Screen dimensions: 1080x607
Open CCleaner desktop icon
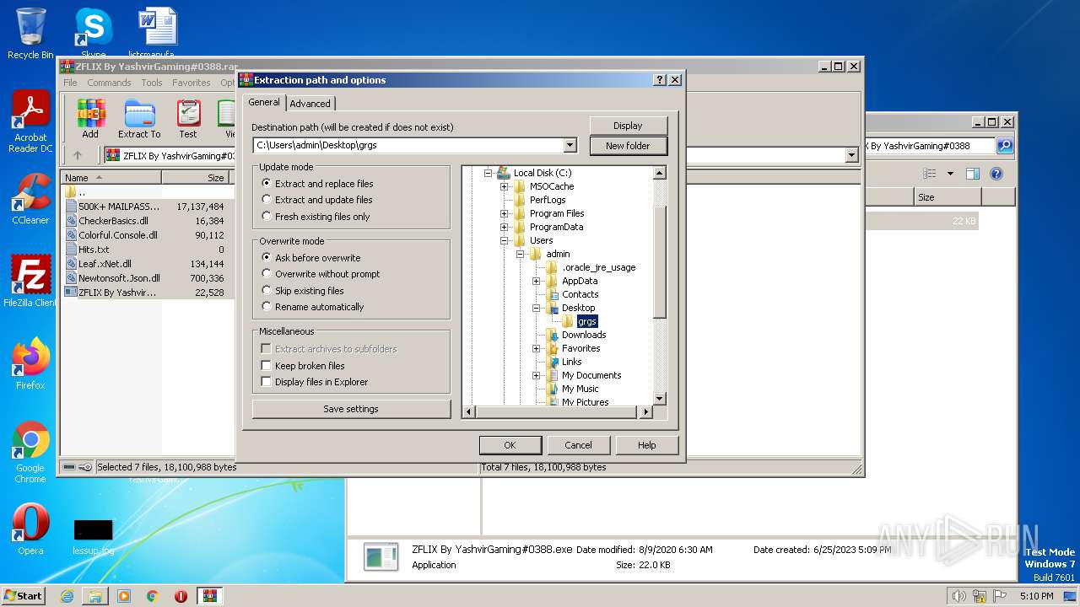(x=30, y=199)
